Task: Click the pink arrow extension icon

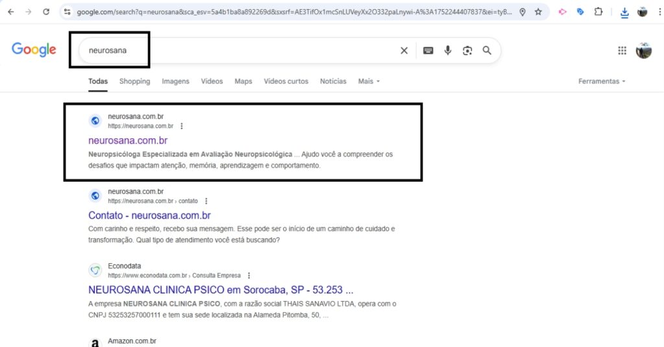Action: pos(562,12)
